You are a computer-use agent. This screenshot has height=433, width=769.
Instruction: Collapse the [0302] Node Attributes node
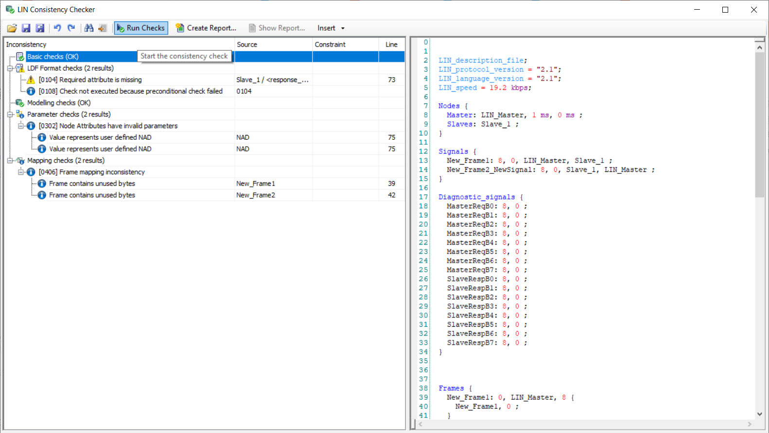(21, 126)
